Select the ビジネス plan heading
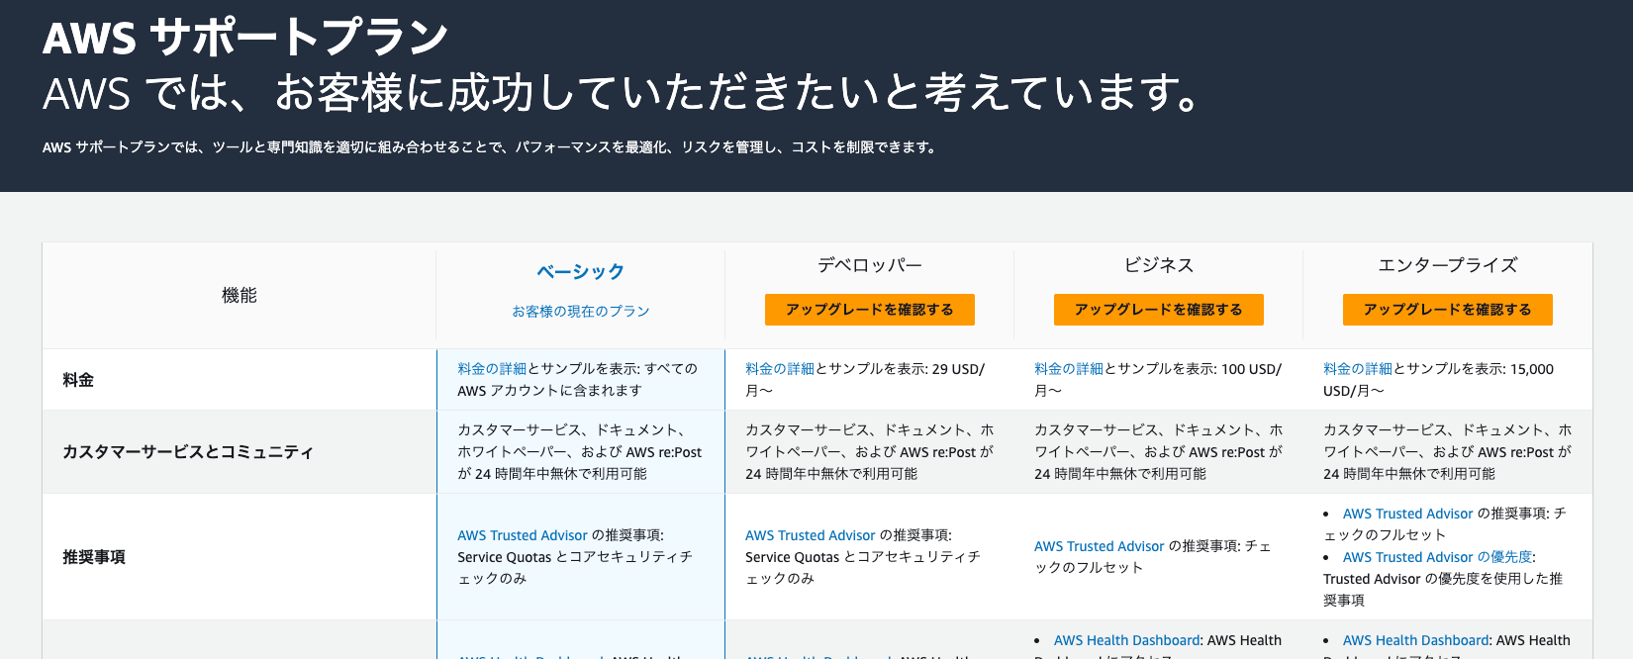 1158,265
